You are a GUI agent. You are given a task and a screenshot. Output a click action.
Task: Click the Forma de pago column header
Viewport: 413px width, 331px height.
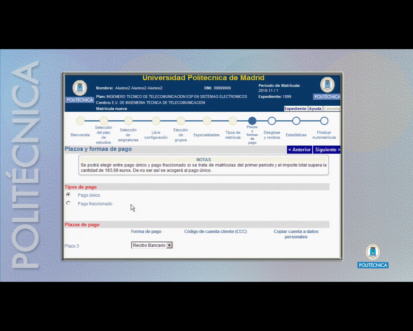(x=146, y=231)
